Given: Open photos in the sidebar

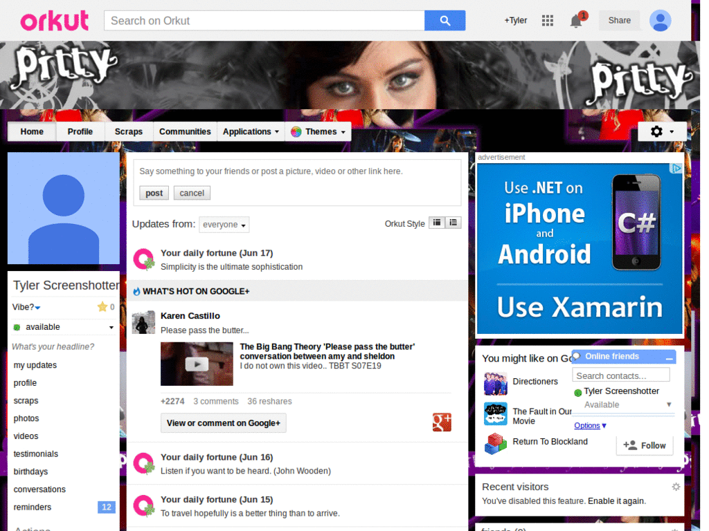Looking at the screenshot, I should click(x=26, y=418).
